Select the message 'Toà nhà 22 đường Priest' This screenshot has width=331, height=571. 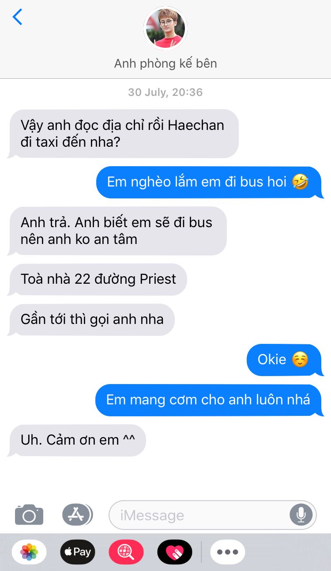[x=98, y=279]
